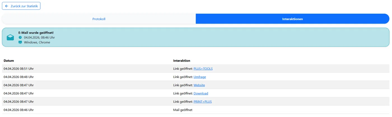Image resolution: width=392 pixels, height=117 pixels.
Task: Switch to the Protokoll tab
Action: click(99, 19)
